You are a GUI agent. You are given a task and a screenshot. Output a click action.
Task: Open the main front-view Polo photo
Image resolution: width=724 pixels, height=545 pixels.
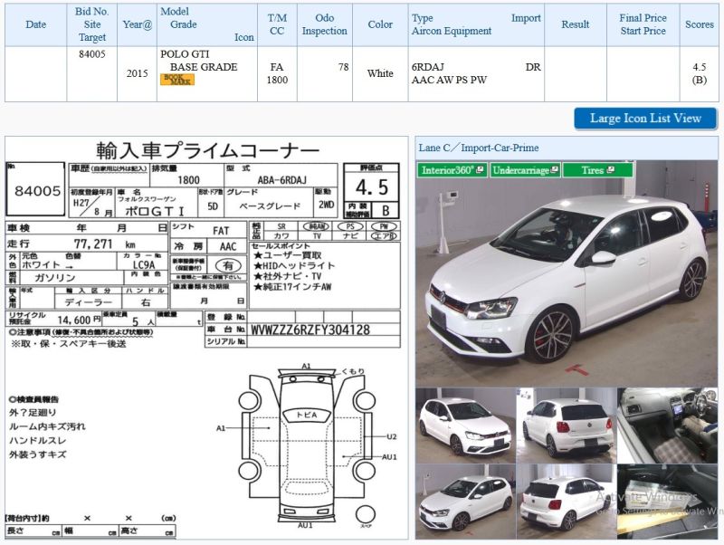pyautogui.click(x=567, y=273)
